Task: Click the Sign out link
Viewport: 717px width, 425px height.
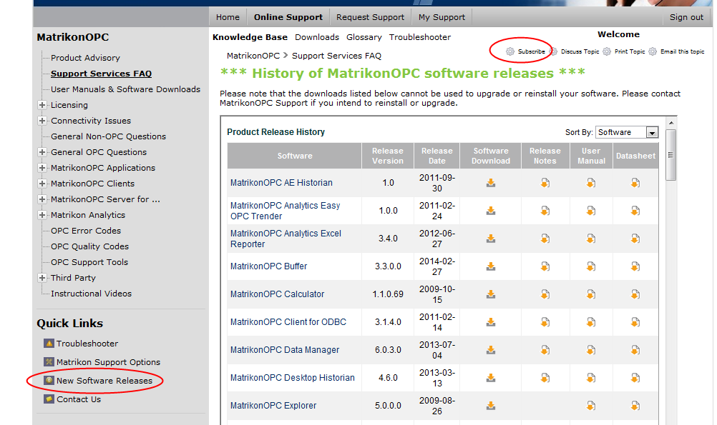Action: tap(686, 16)
